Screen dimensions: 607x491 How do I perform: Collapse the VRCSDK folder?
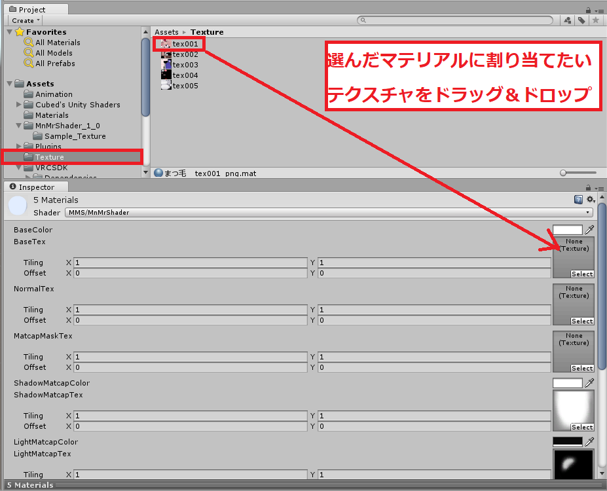click(x=18, y=168)
